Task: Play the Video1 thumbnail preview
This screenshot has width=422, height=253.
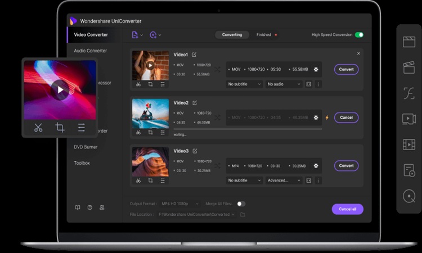Action: click(150, 65)
